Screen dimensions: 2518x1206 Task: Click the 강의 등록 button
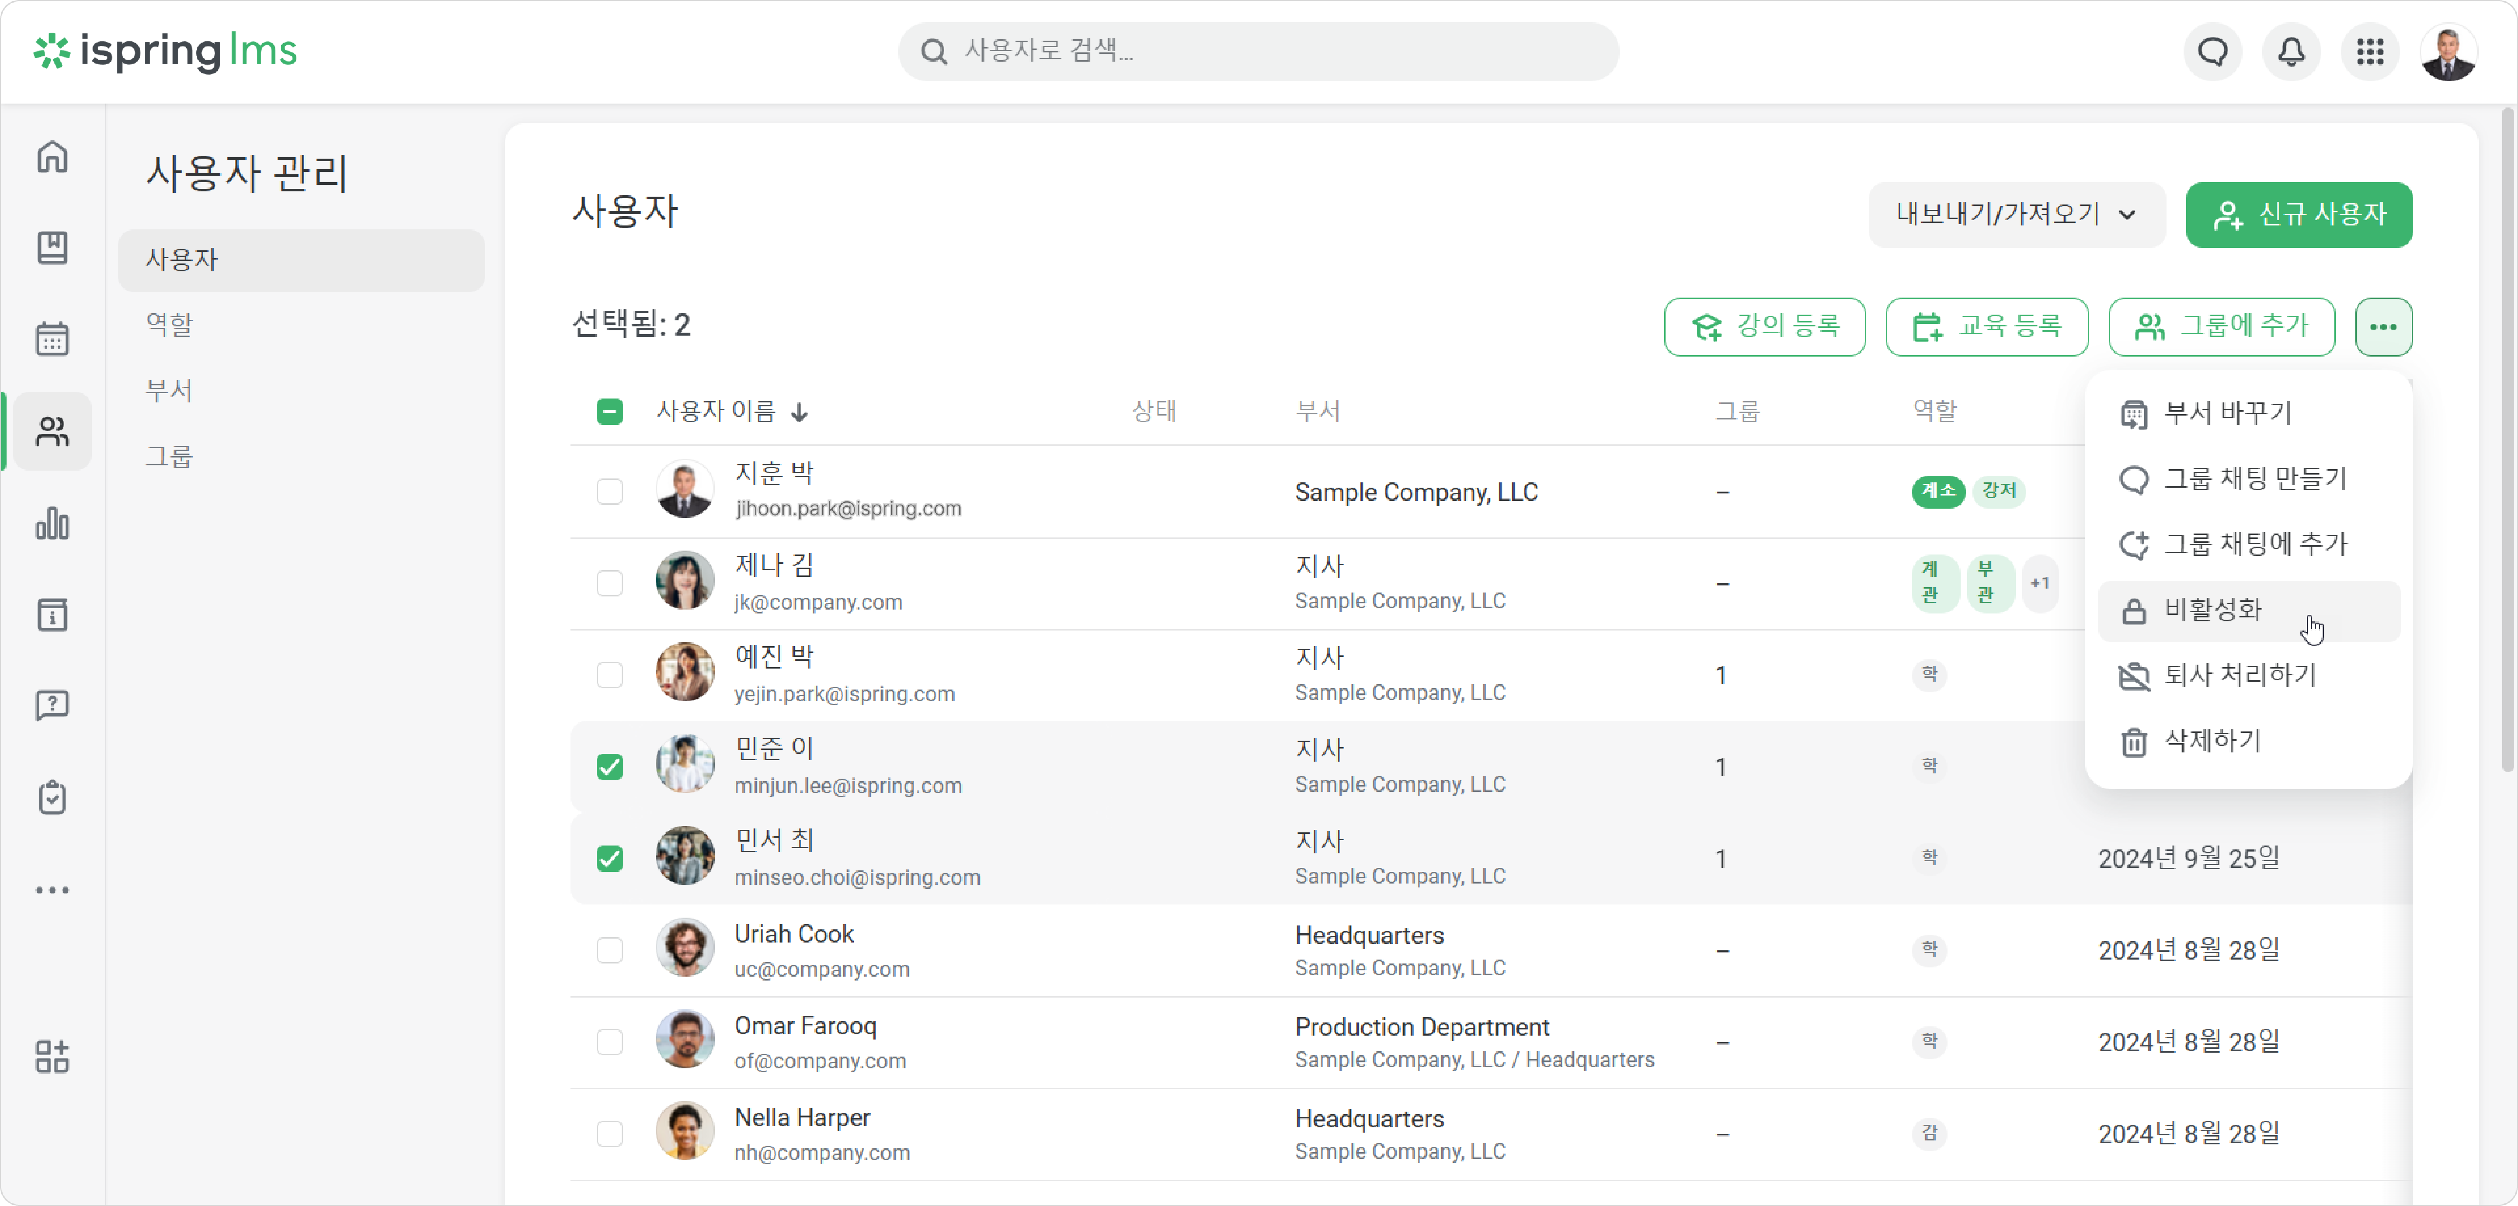coord(1764,326)
